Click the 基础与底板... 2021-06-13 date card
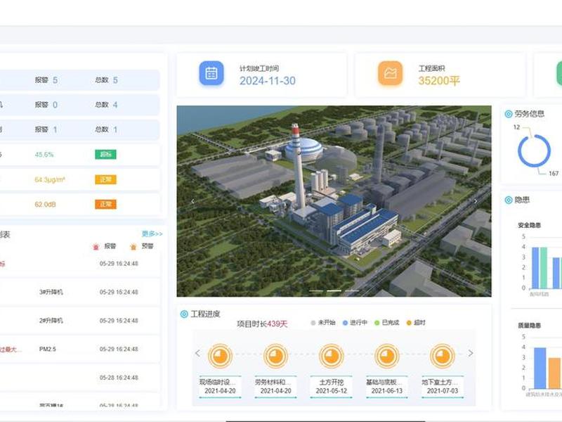Viewport: 562px width, 422px height. [x=387, y=387]
